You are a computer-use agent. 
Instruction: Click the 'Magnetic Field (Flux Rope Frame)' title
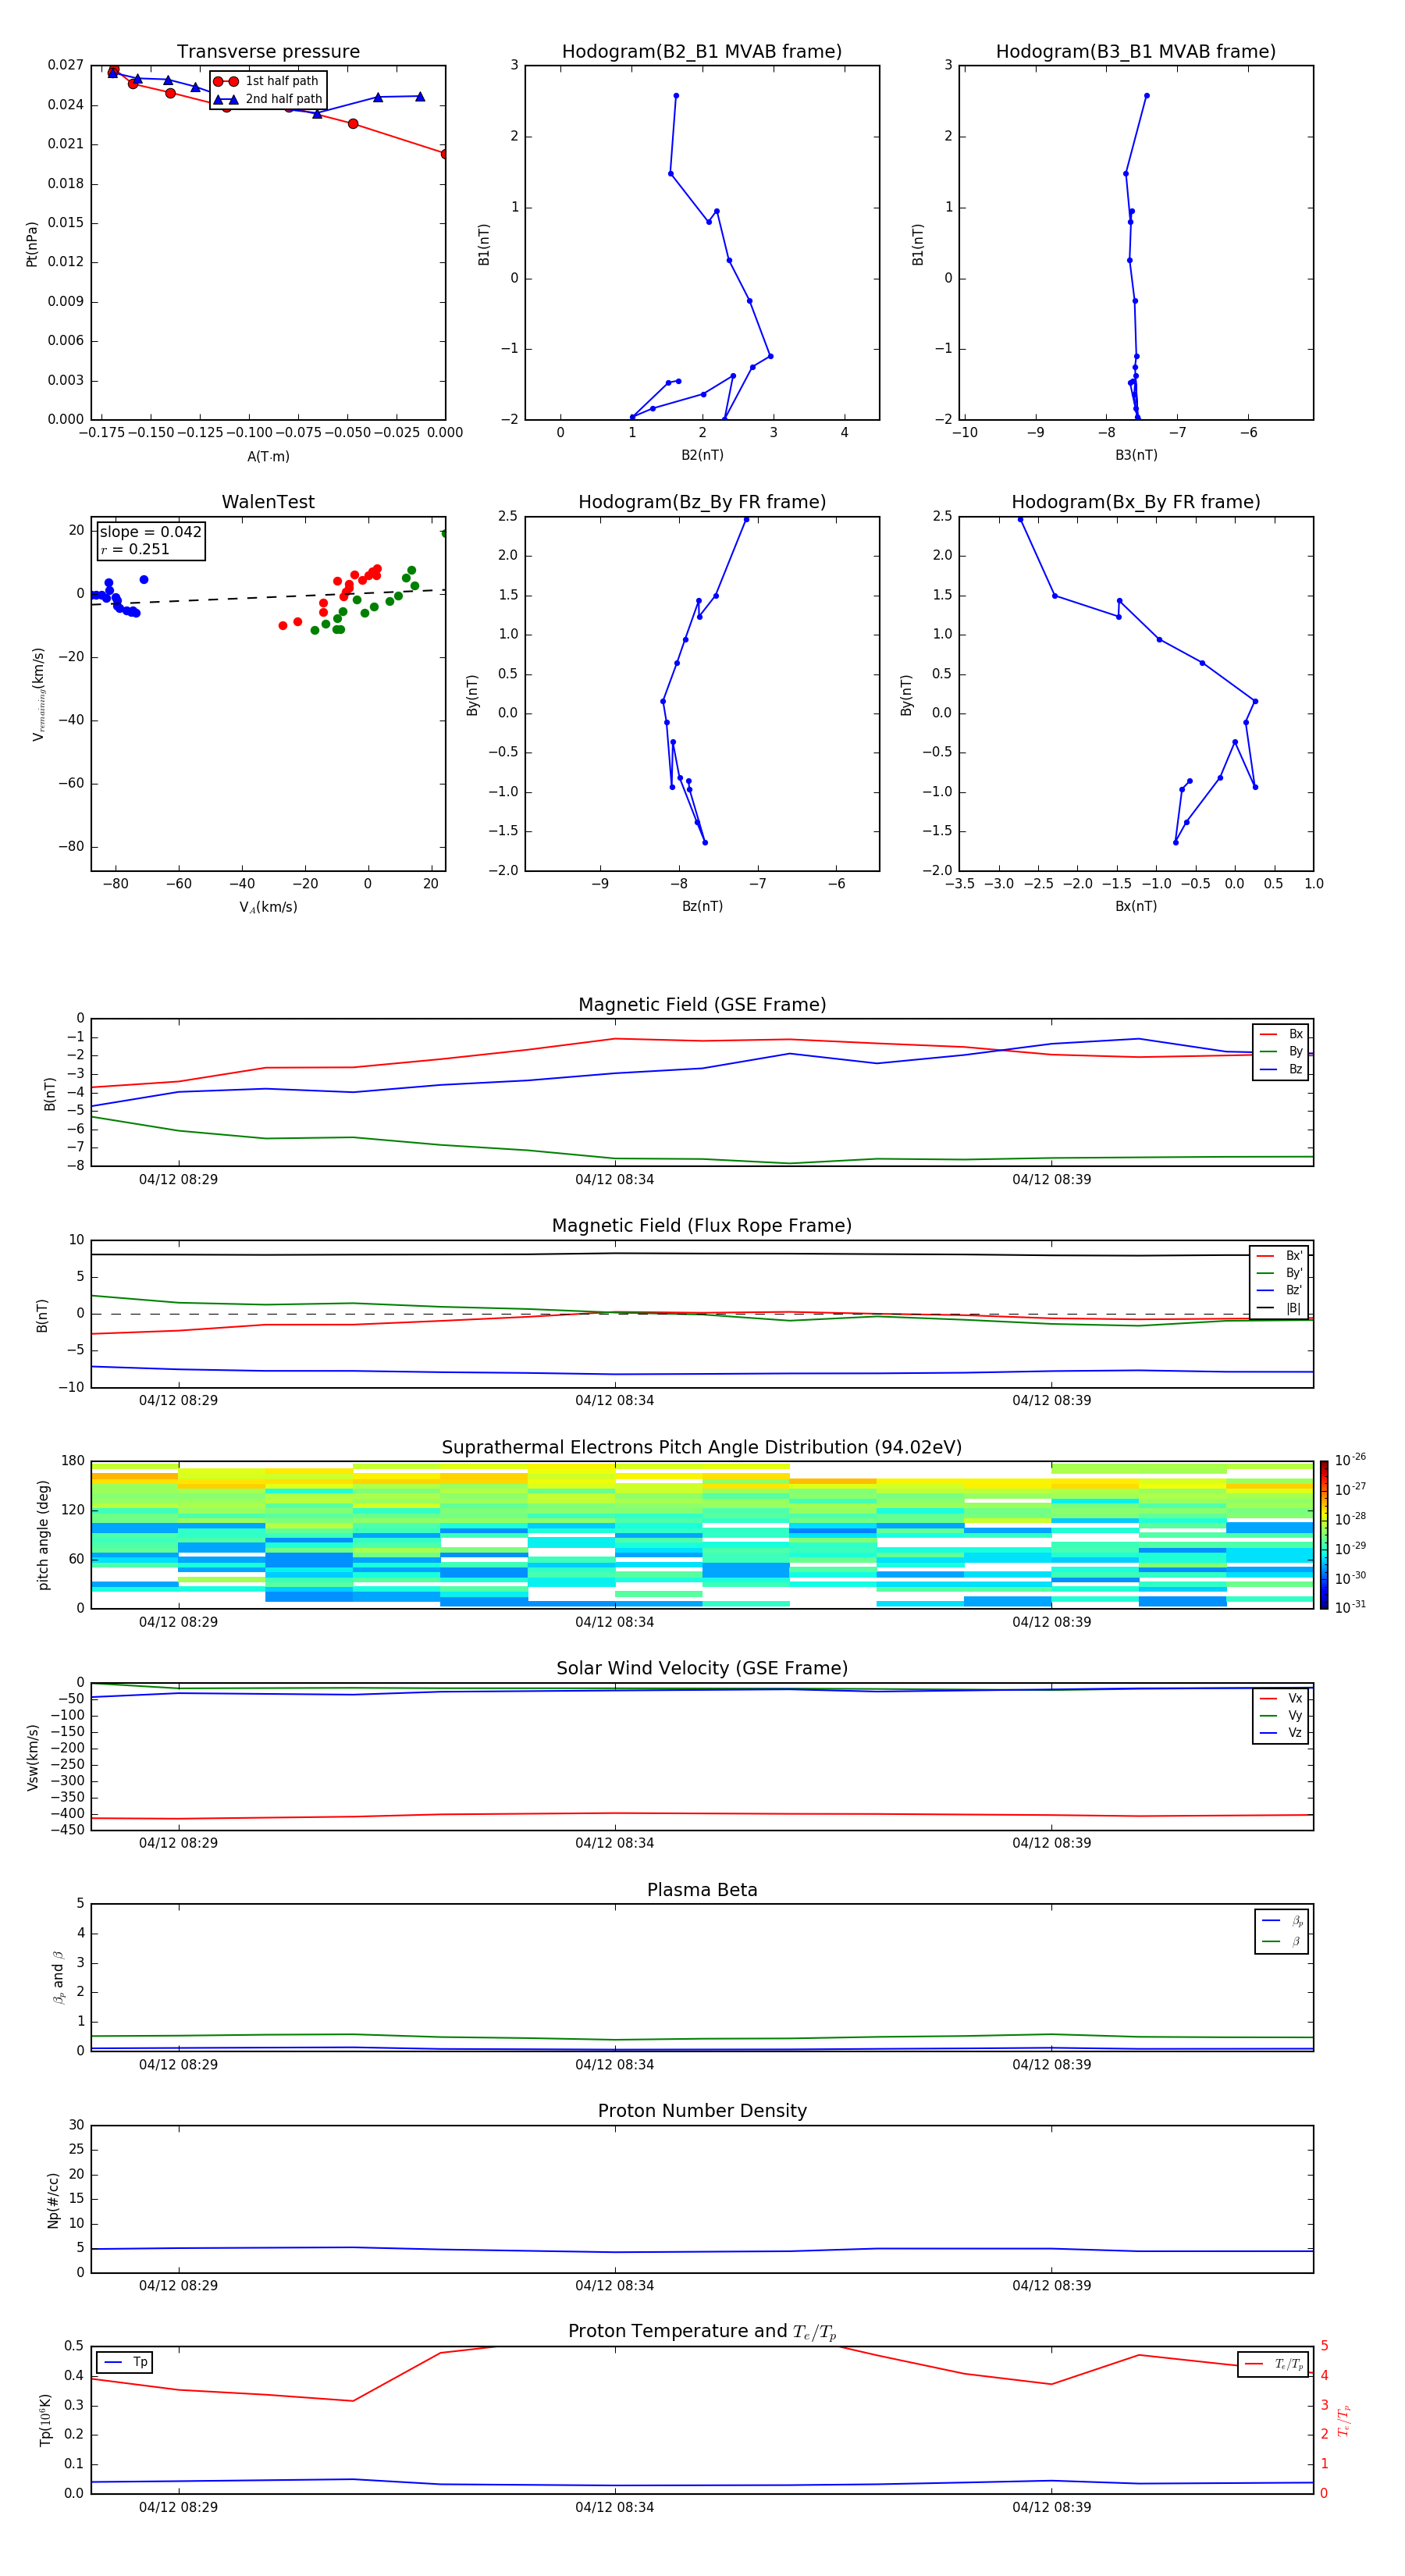click(702, 1226)
